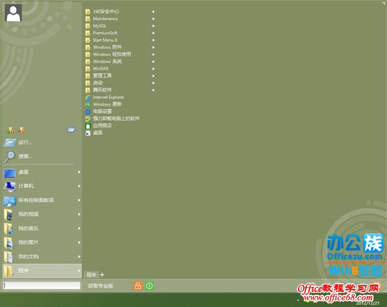Click the user account avatar picture
This screenshot has height=307, width=387.
(14, 13)
